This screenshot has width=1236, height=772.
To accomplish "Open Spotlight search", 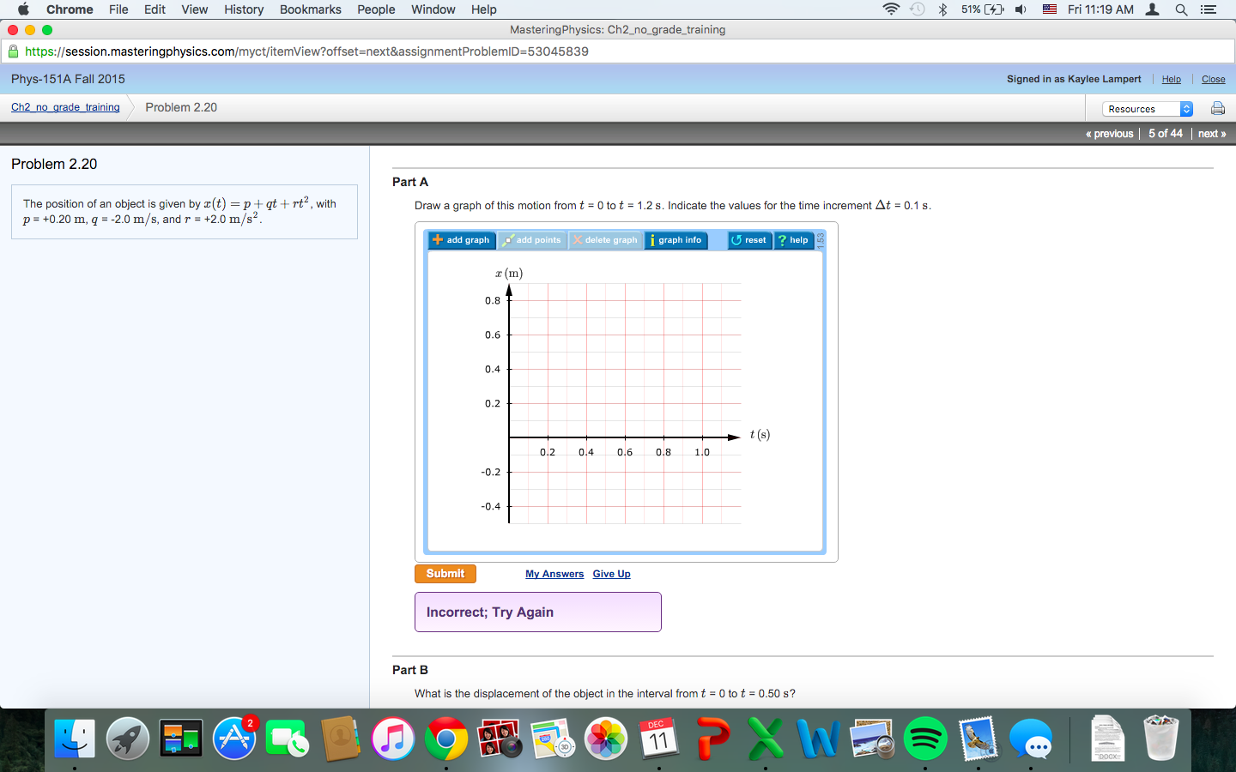I will click(1181, 9).
